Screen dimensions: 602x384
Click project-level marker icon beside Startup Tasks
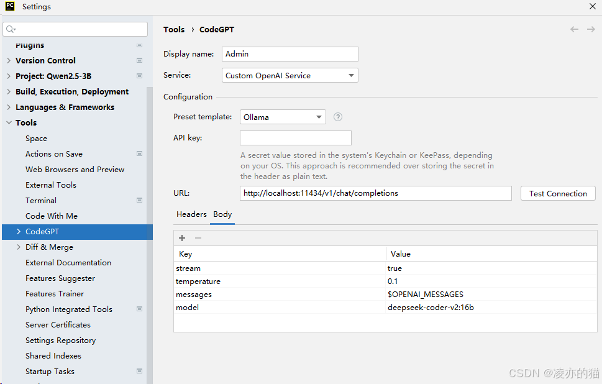139,371
